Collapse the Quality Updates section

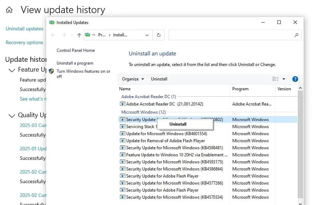[x=12, y=115]
